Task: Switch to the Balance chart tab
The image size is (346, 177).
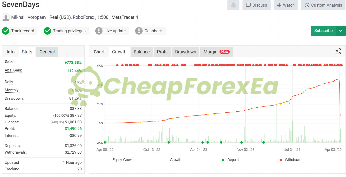Action: pos(142,52)
